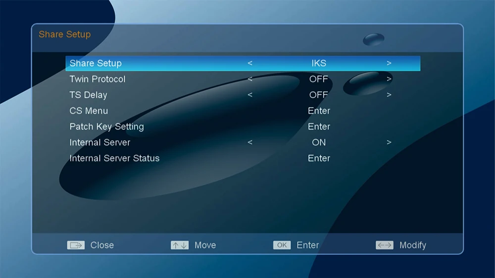Click right arrow on TS Delay row
This screenshot has height=278, width=495.
tap(389, 95)
